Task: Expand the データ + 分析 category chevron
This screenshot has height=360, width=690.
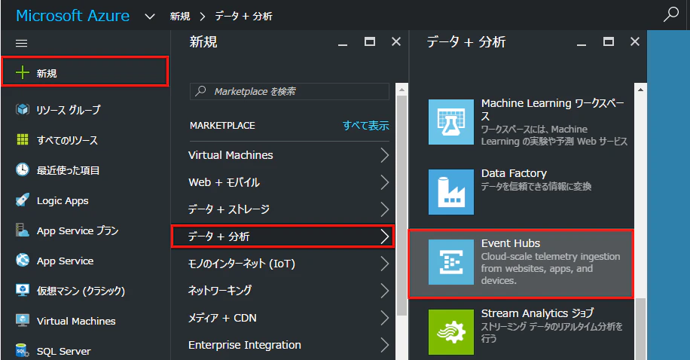Action: (385, 236)
